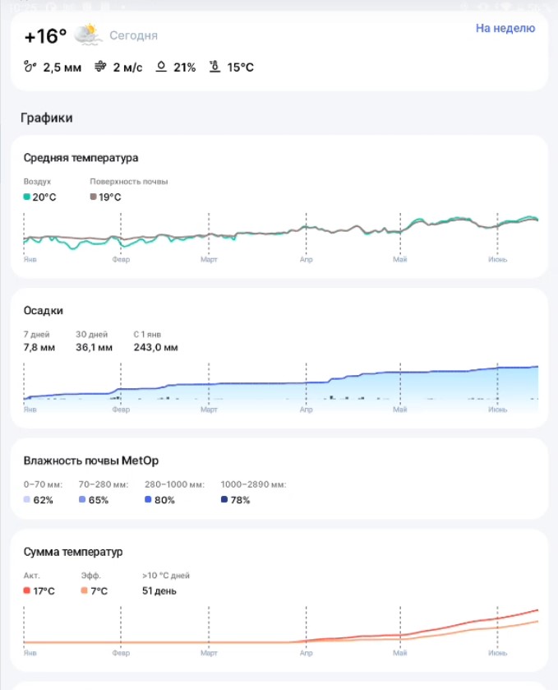Click the Апр marker on precipitation chart
Image resolution: width=558 pixels, height=690 pixels.
click(x=306, y=410)
